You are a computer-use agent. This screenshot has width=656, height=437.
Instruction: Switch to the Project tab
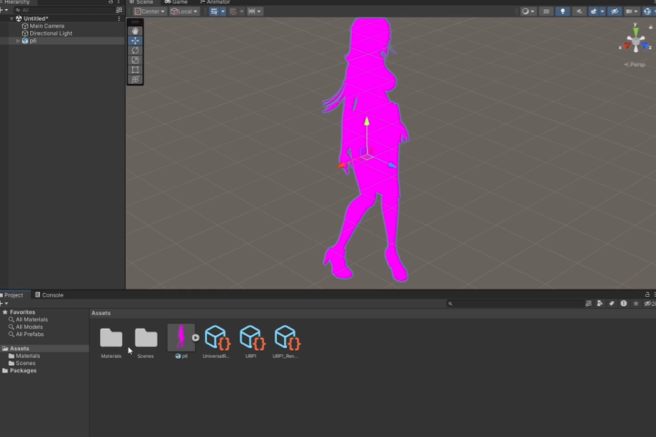(x=13, y=295)
